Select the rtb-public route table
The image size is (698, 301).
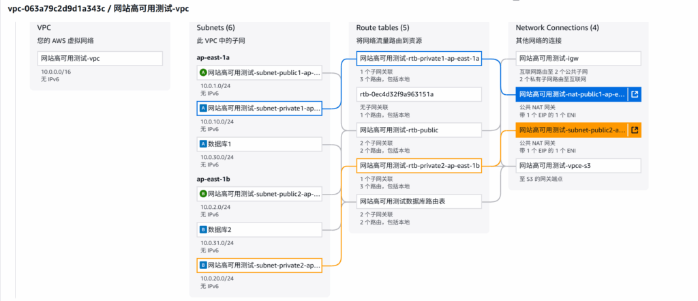[419, 130]
